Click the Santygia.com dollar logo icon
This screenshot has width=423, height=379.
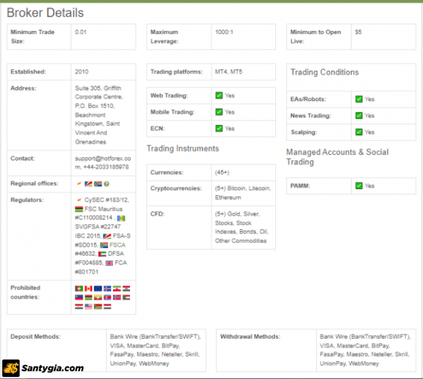coord(11,368)
